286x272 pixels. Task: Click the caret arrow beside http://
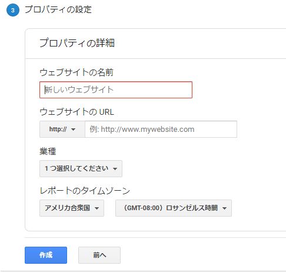coord(74,130)
